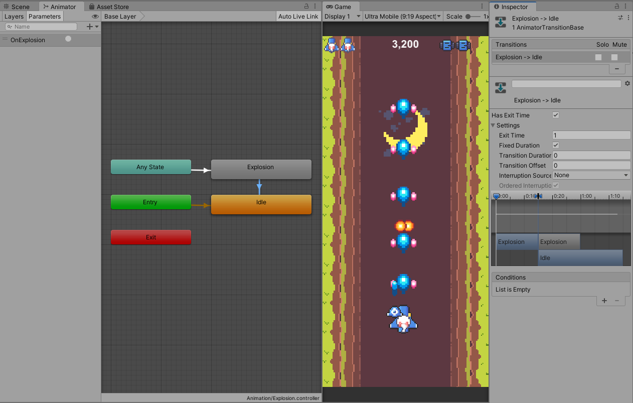
Task: Click the presets slider icon in Inspector header
Action: point(620,18)
